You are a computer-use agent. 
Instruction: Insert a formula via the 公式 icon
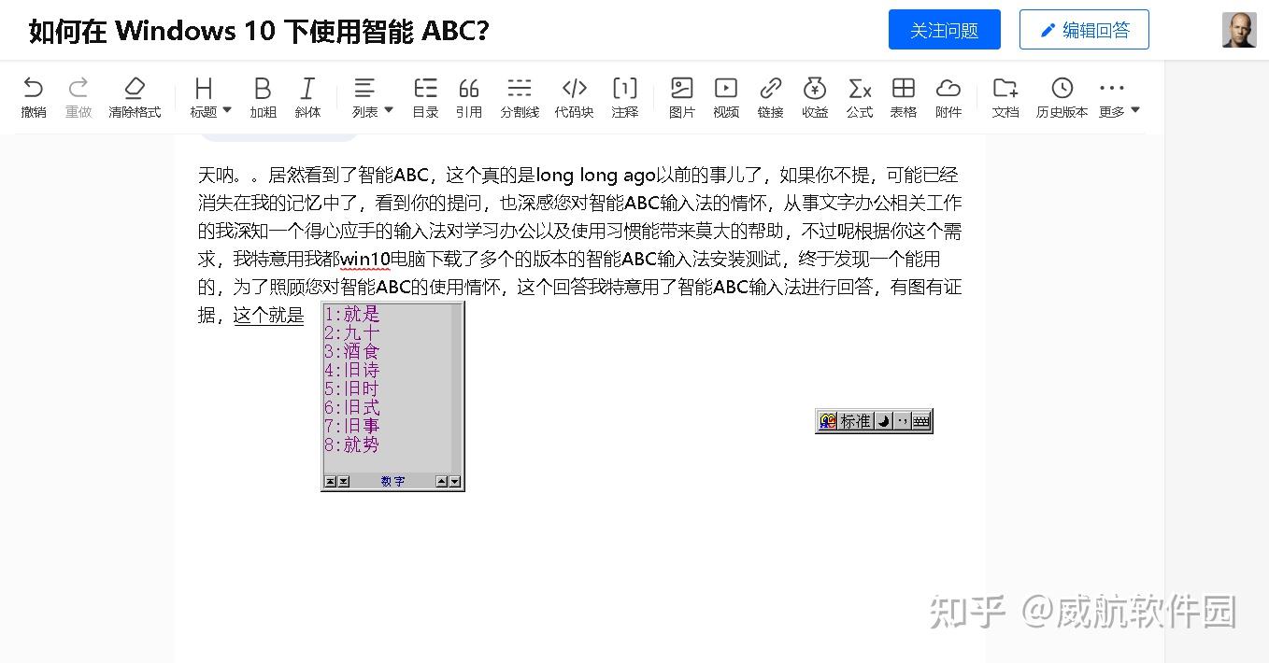(x=859, y=97)
